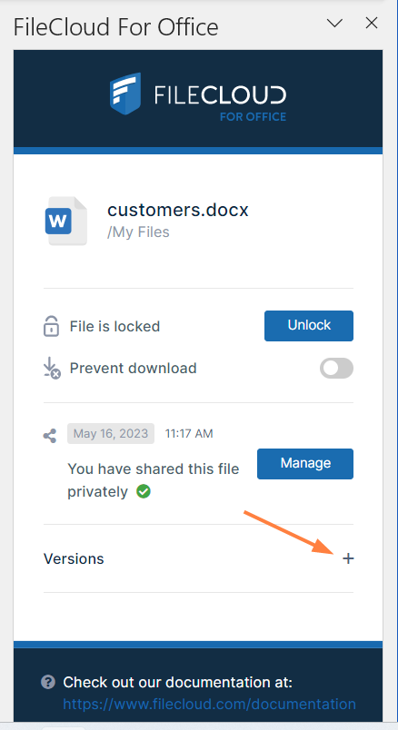Open the task pane options chevron
Image resolution: width=398 pixels, height=730 pixels.
(x=335, y=23)
